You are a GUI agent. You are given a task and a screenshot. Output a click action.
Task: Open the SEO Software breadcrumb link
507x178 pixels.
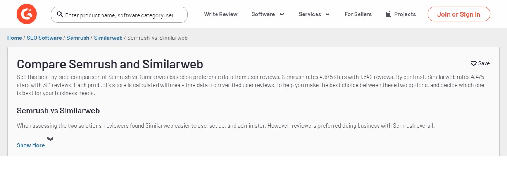44,38
